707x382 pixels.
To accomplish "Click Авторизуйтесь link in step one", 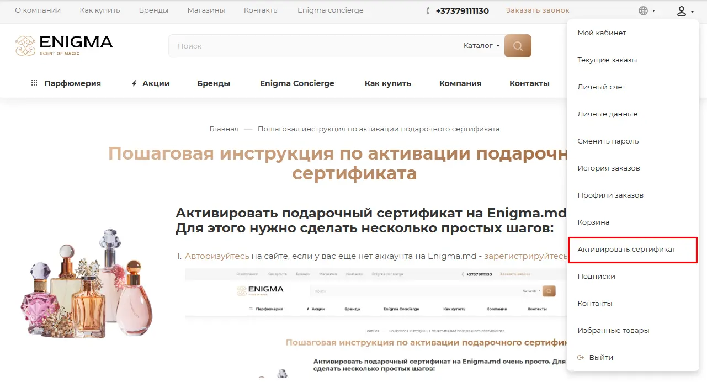I will (217, 256).
